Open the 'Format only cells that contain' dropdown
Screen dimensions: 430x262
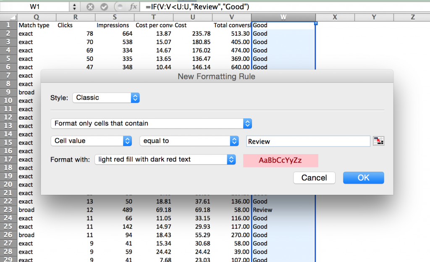[x=151, y=123]
